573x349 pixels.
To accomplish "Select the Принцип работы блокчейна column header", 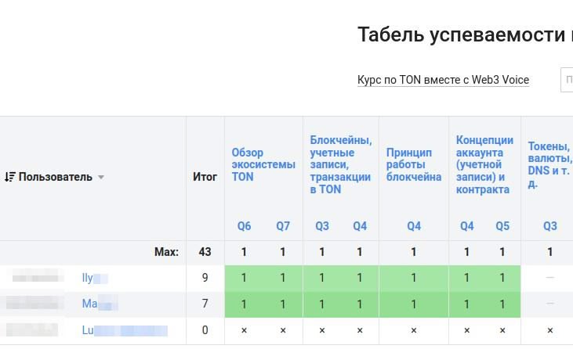I will pyautogui.click(x=413, y=164).
